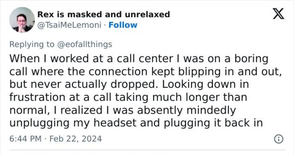Screen dimensions: 294x155
Task: Open the @TsaiMeLemoni handle
Action: 70,25
